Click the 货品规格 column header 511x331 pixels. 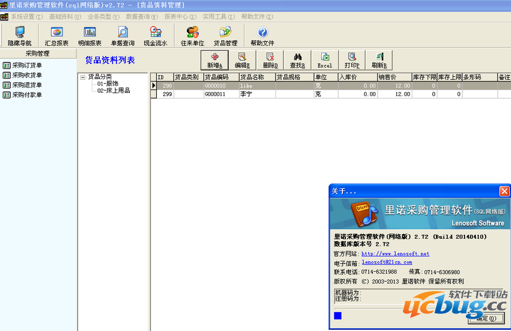pos(295,77)
